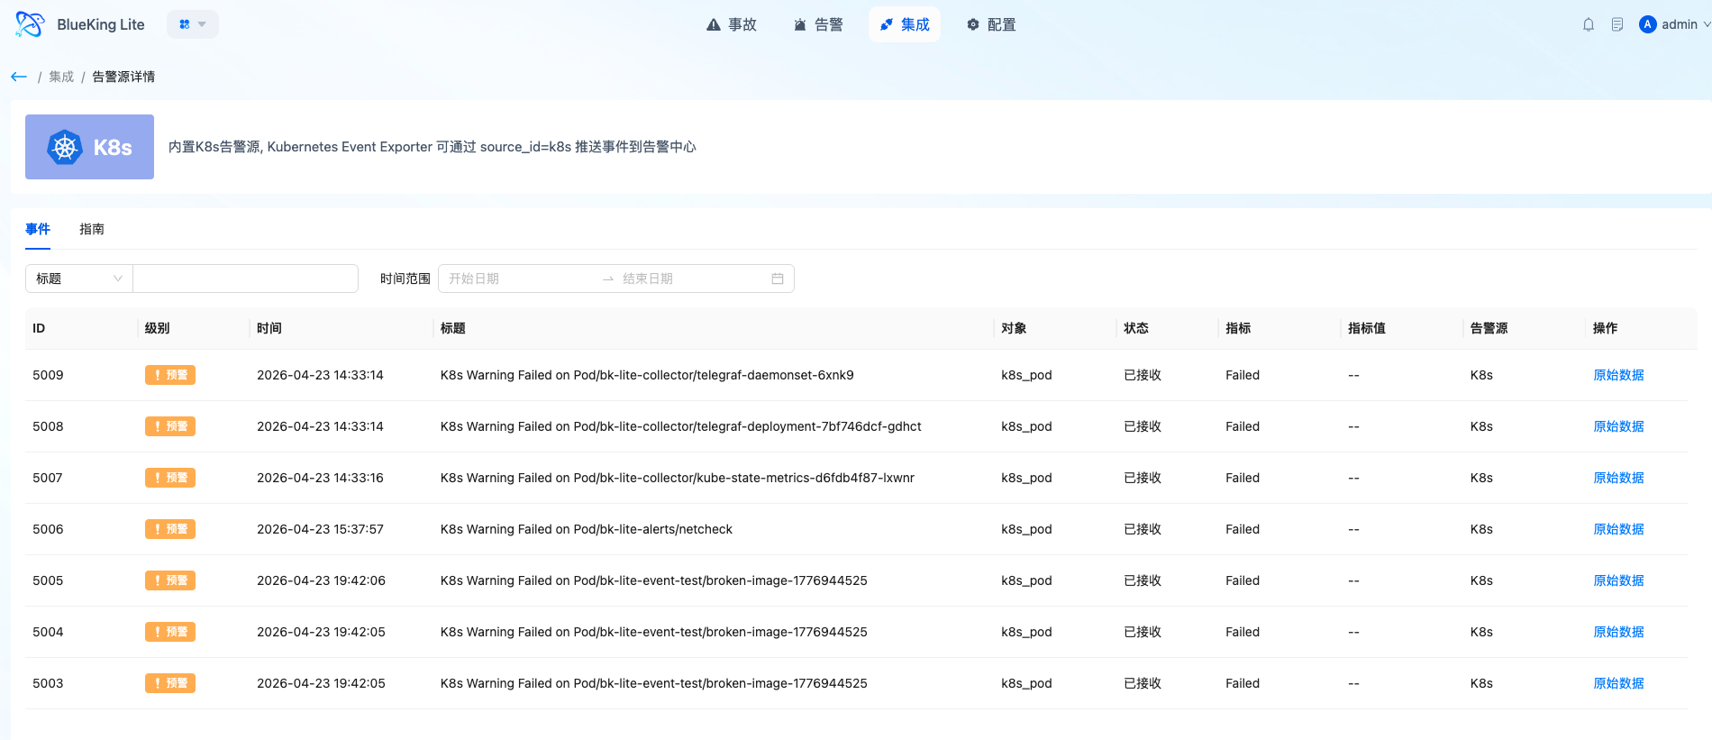This screenshot has height=740, width=1712.
Task: Click the 预警 level badge for event 5009
Action: click(x=170, y=375)
